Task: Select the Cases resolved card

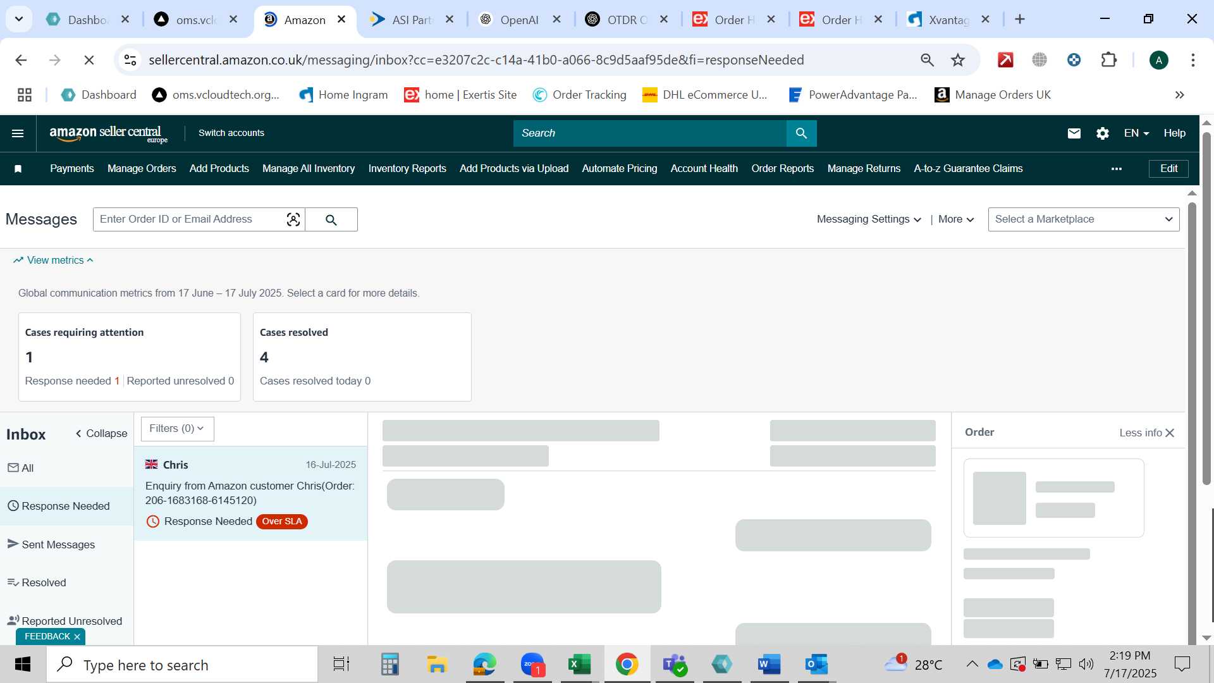Action: point(362,357)
